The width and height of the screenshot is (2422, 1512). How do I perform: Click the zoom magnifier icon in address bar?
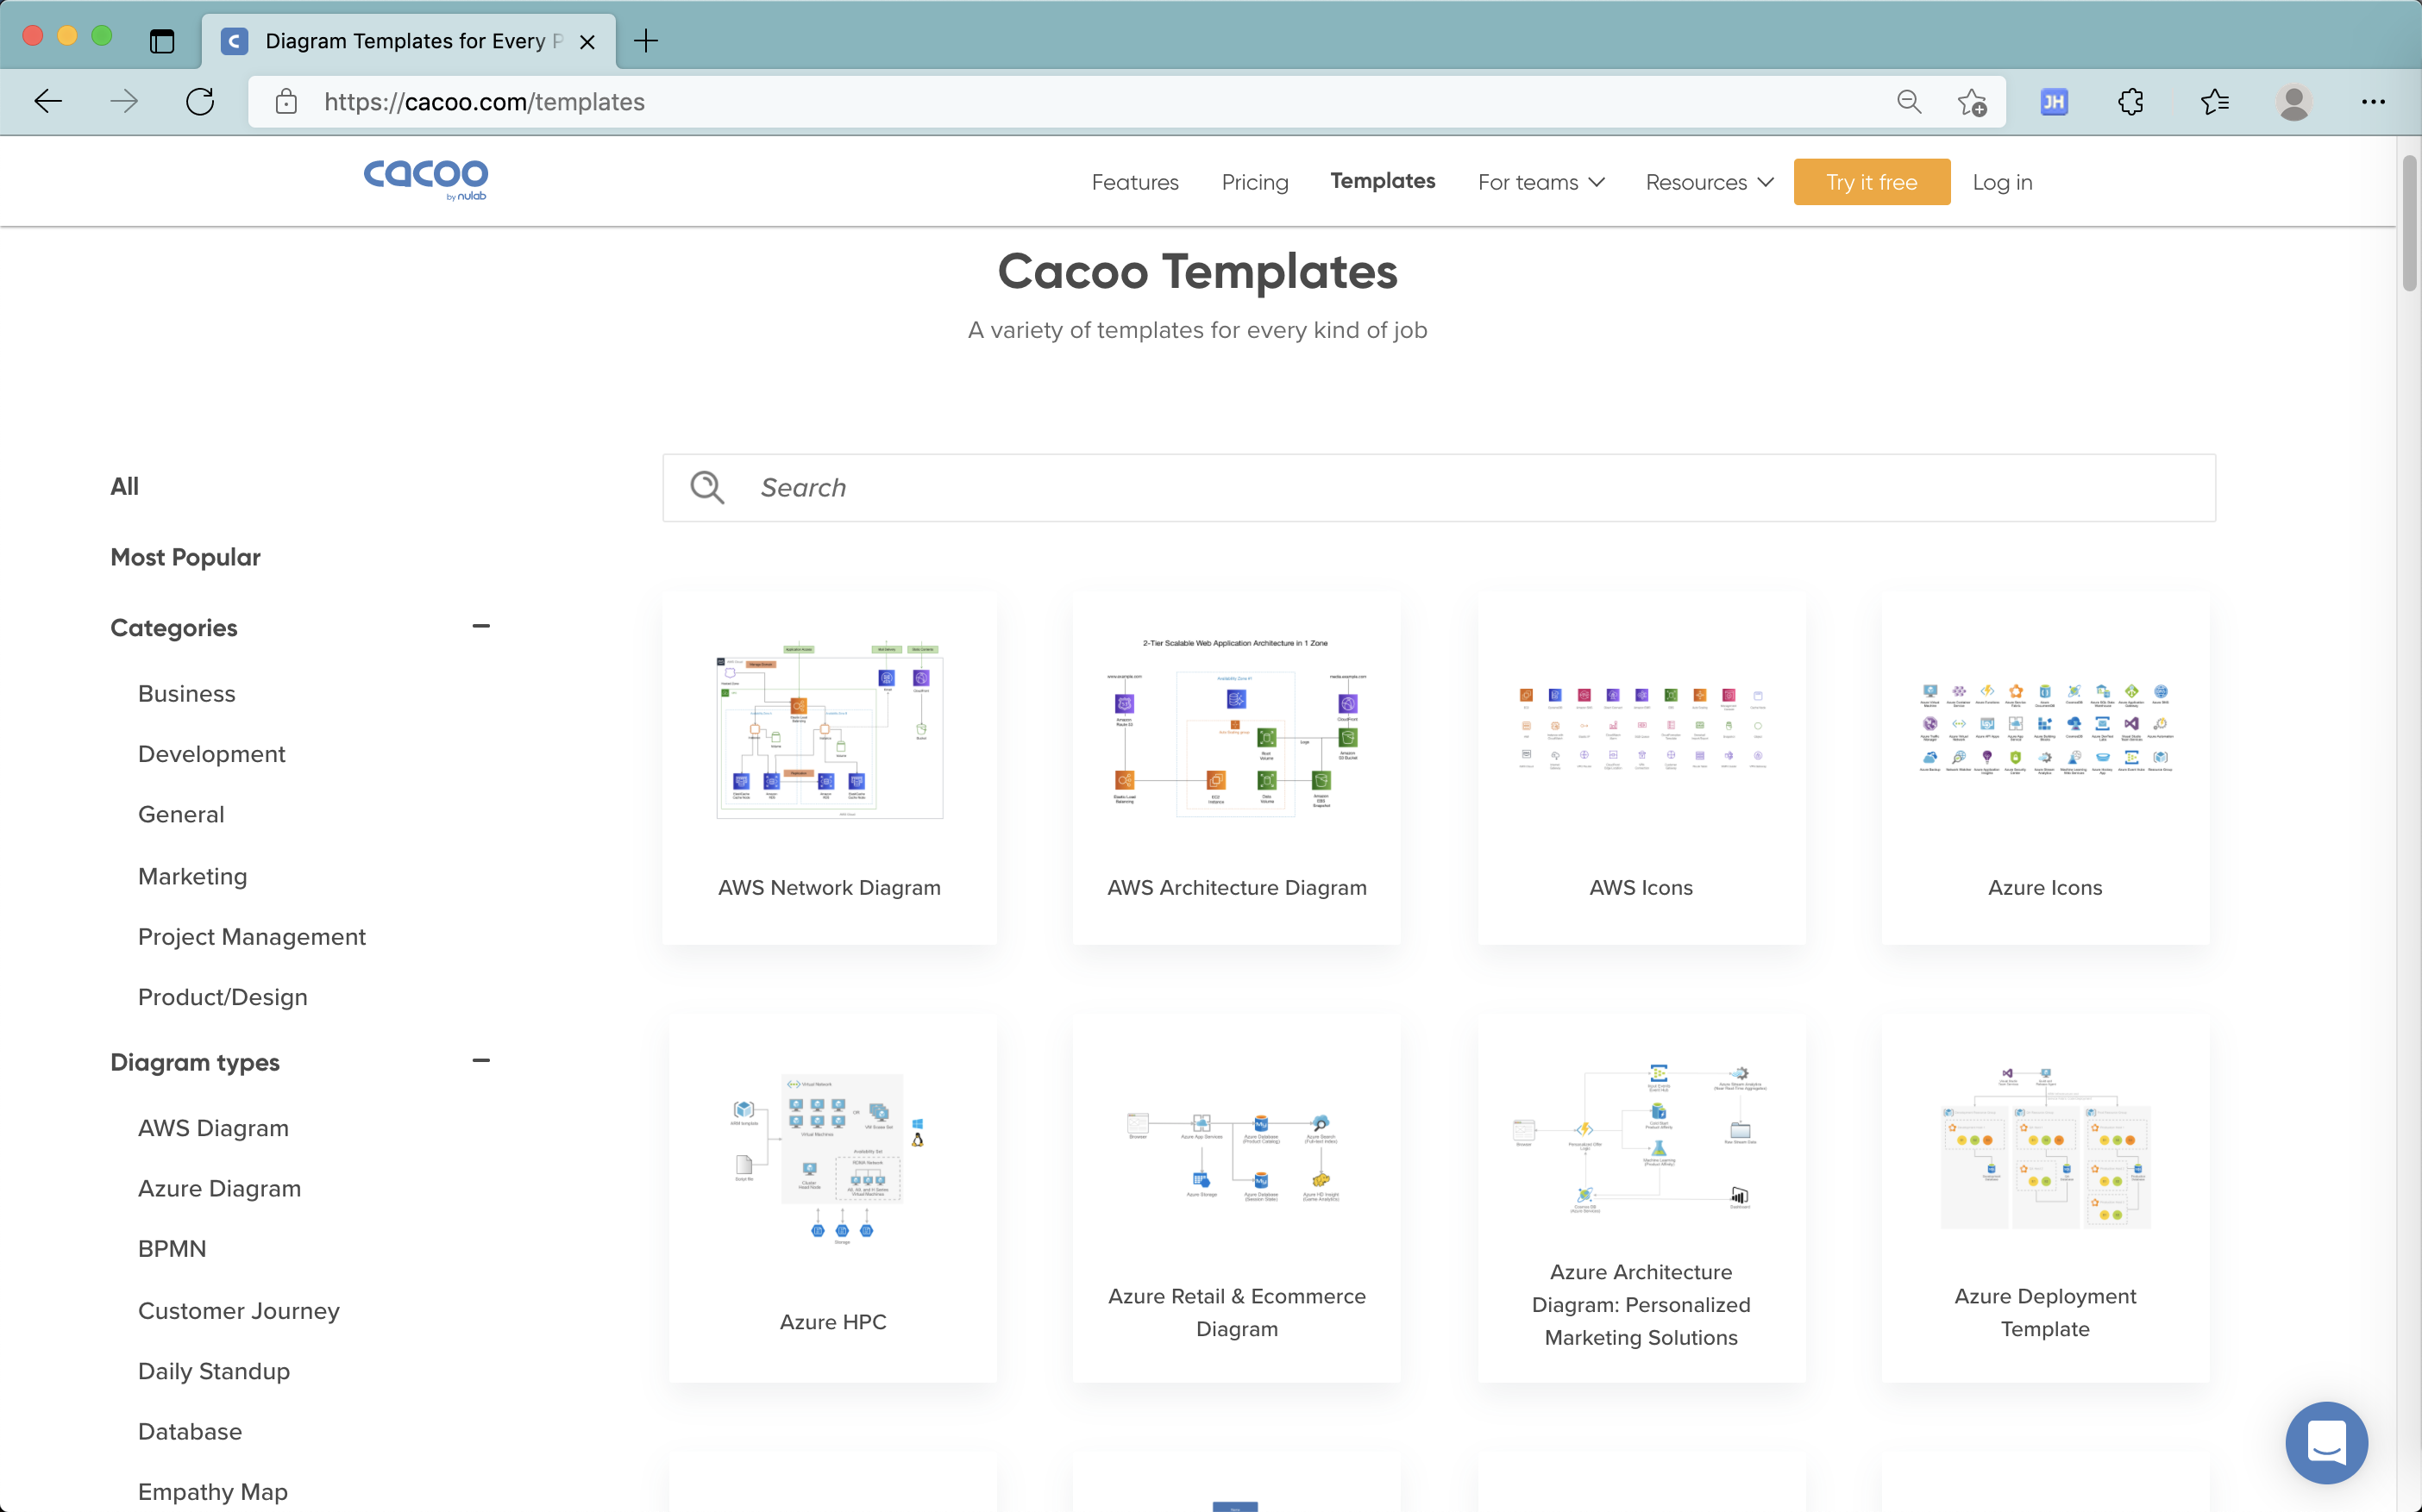pyautogui.click(x=1909, y=101)
